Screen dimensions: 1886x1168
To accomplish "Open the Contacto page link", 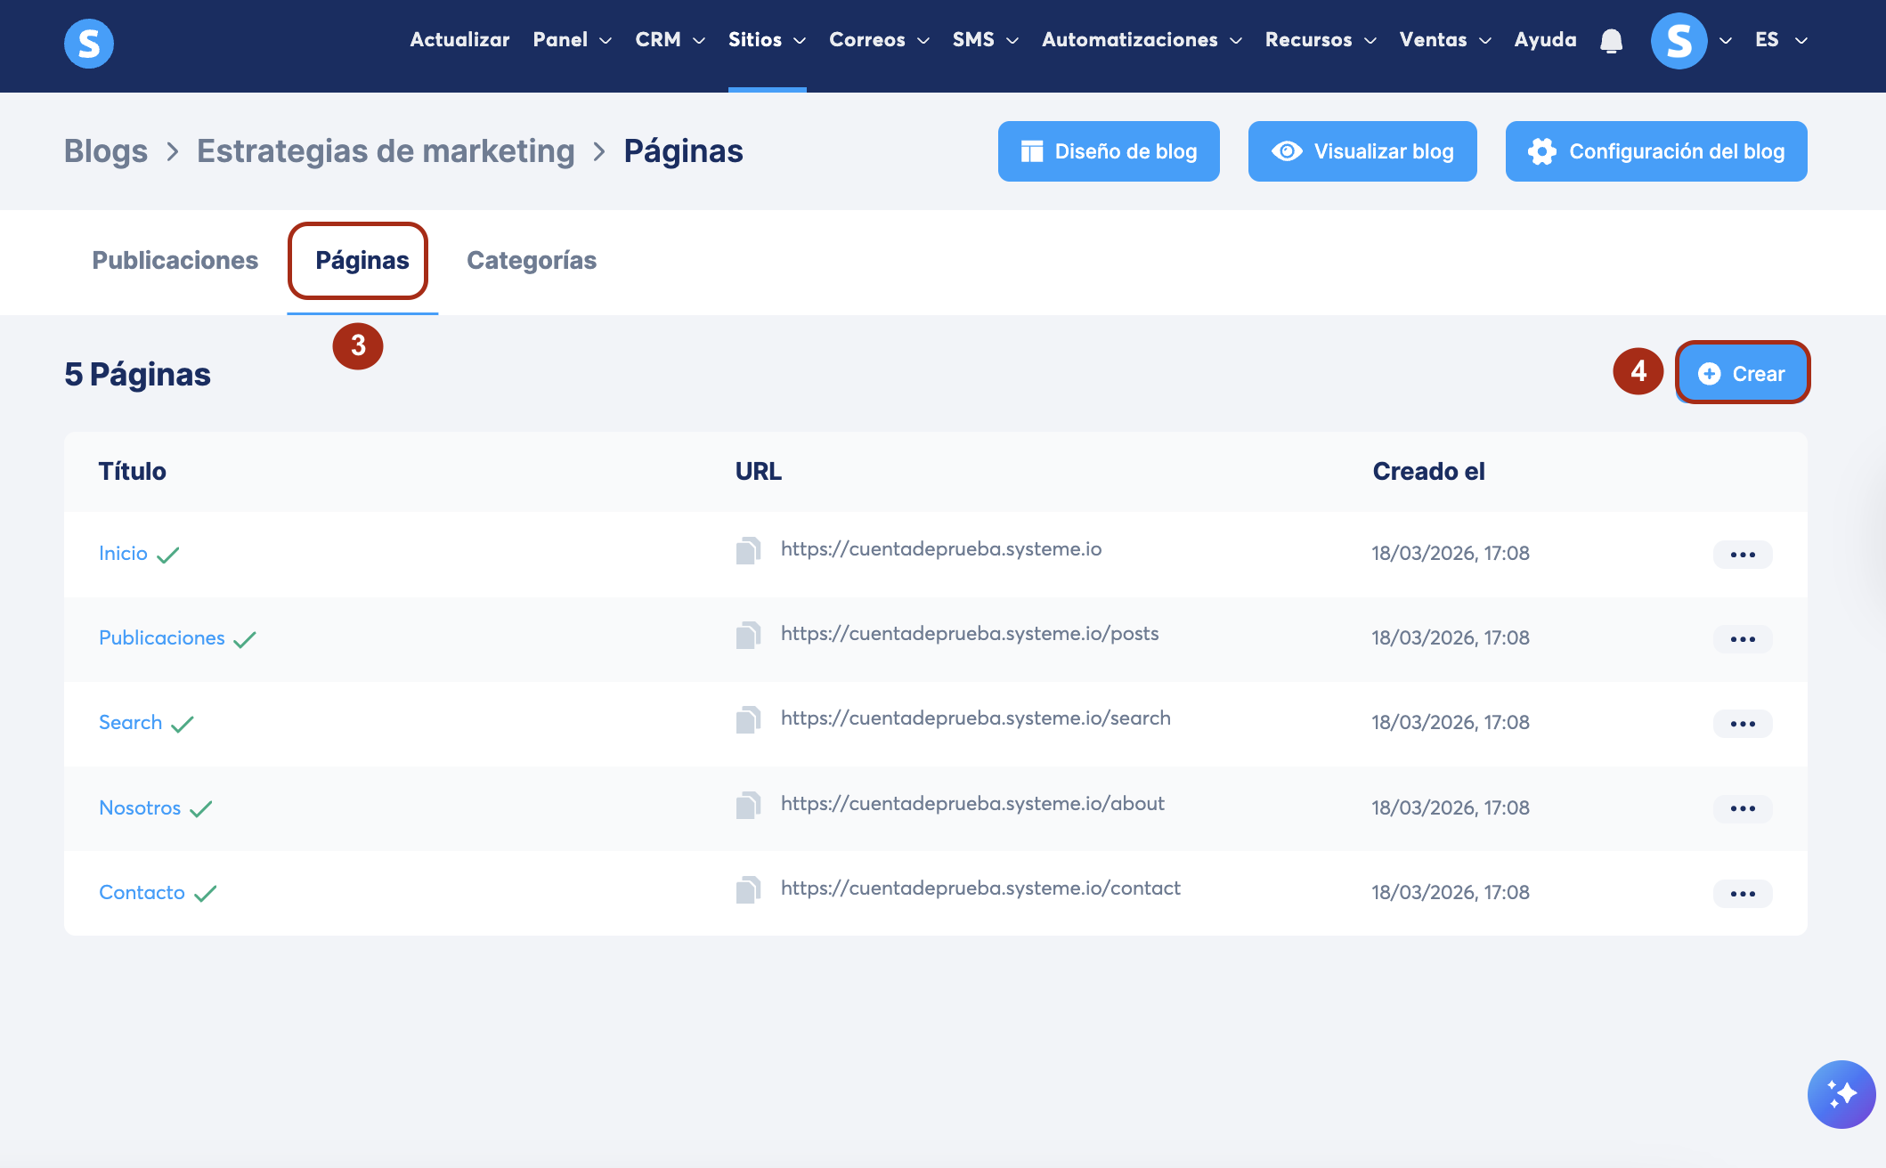I will point(142,892).
